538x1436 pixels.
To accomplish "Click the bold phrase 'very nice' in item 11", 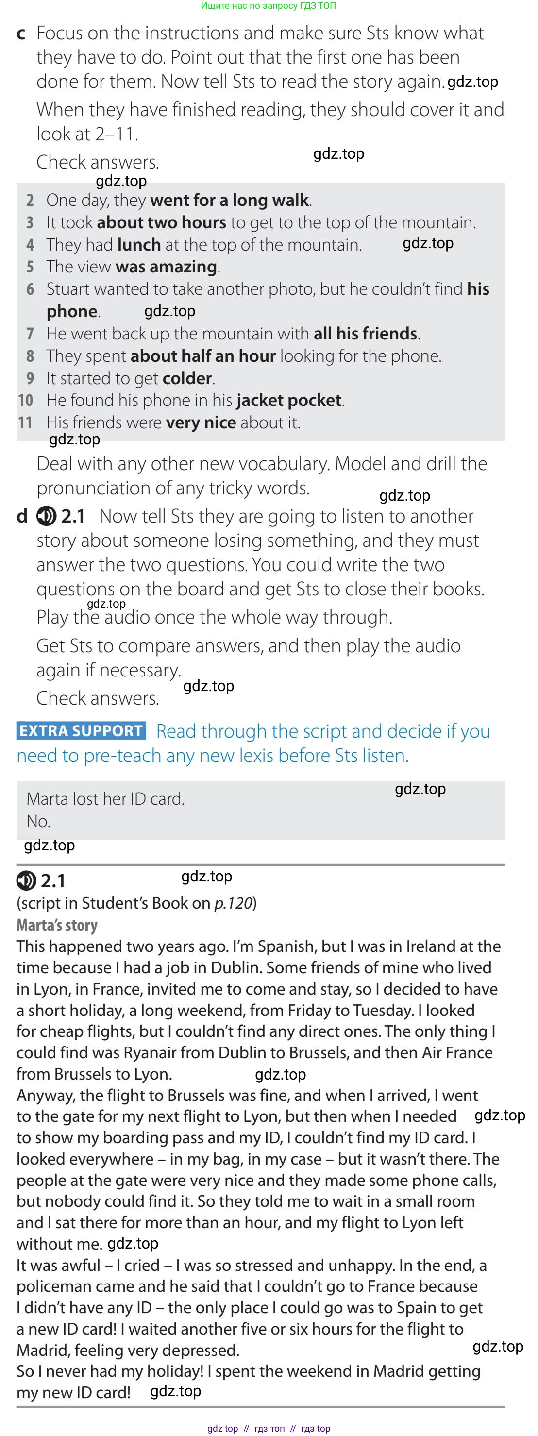I will point(201,422).
